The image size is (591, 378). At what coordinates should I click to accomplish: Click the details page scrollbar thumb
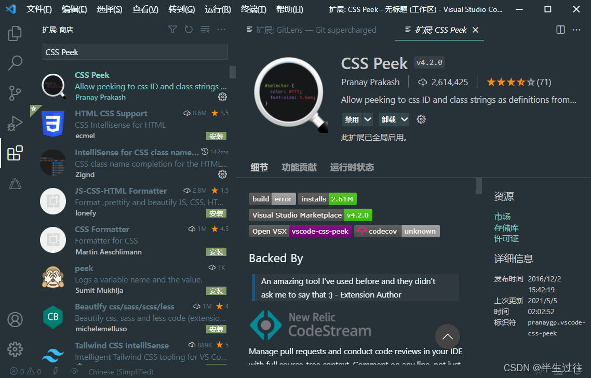click(479, 186)
